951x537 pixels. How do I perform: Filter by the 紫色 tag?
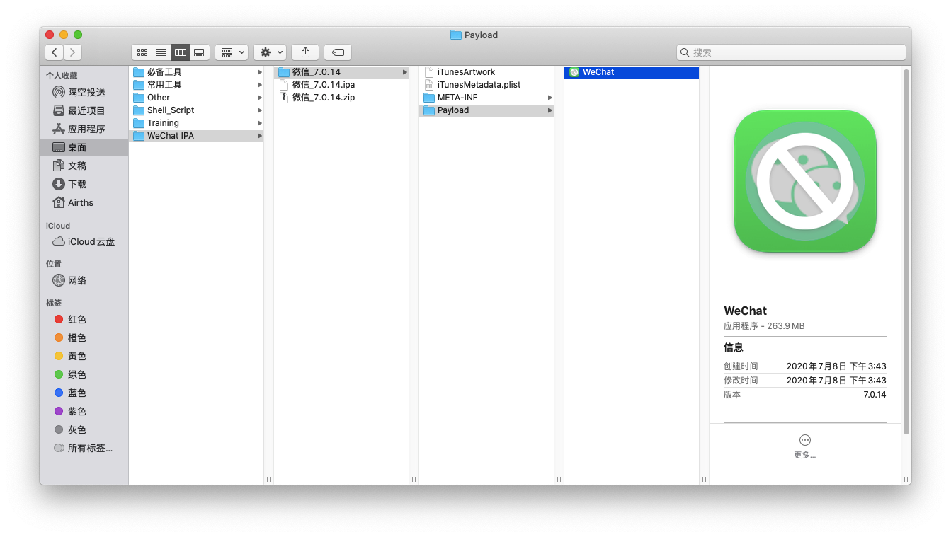point(84,411)
